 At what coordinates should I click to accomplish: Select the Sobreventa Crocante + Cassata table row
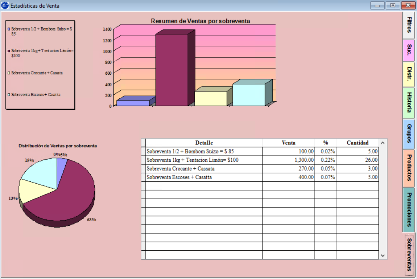coord(204,169)
